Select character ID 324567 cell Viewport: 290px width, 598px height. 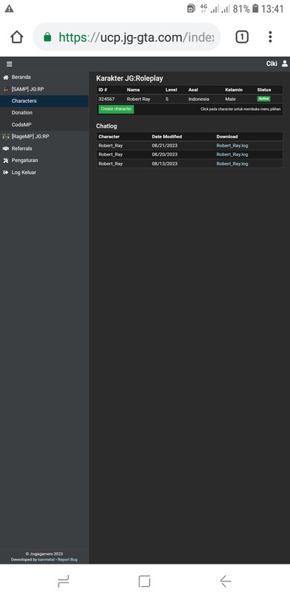click(x=107, y=99)
